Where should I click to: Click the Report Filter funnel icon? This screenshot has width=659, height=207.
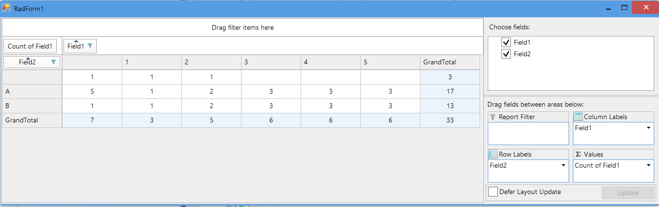point(492,117)
